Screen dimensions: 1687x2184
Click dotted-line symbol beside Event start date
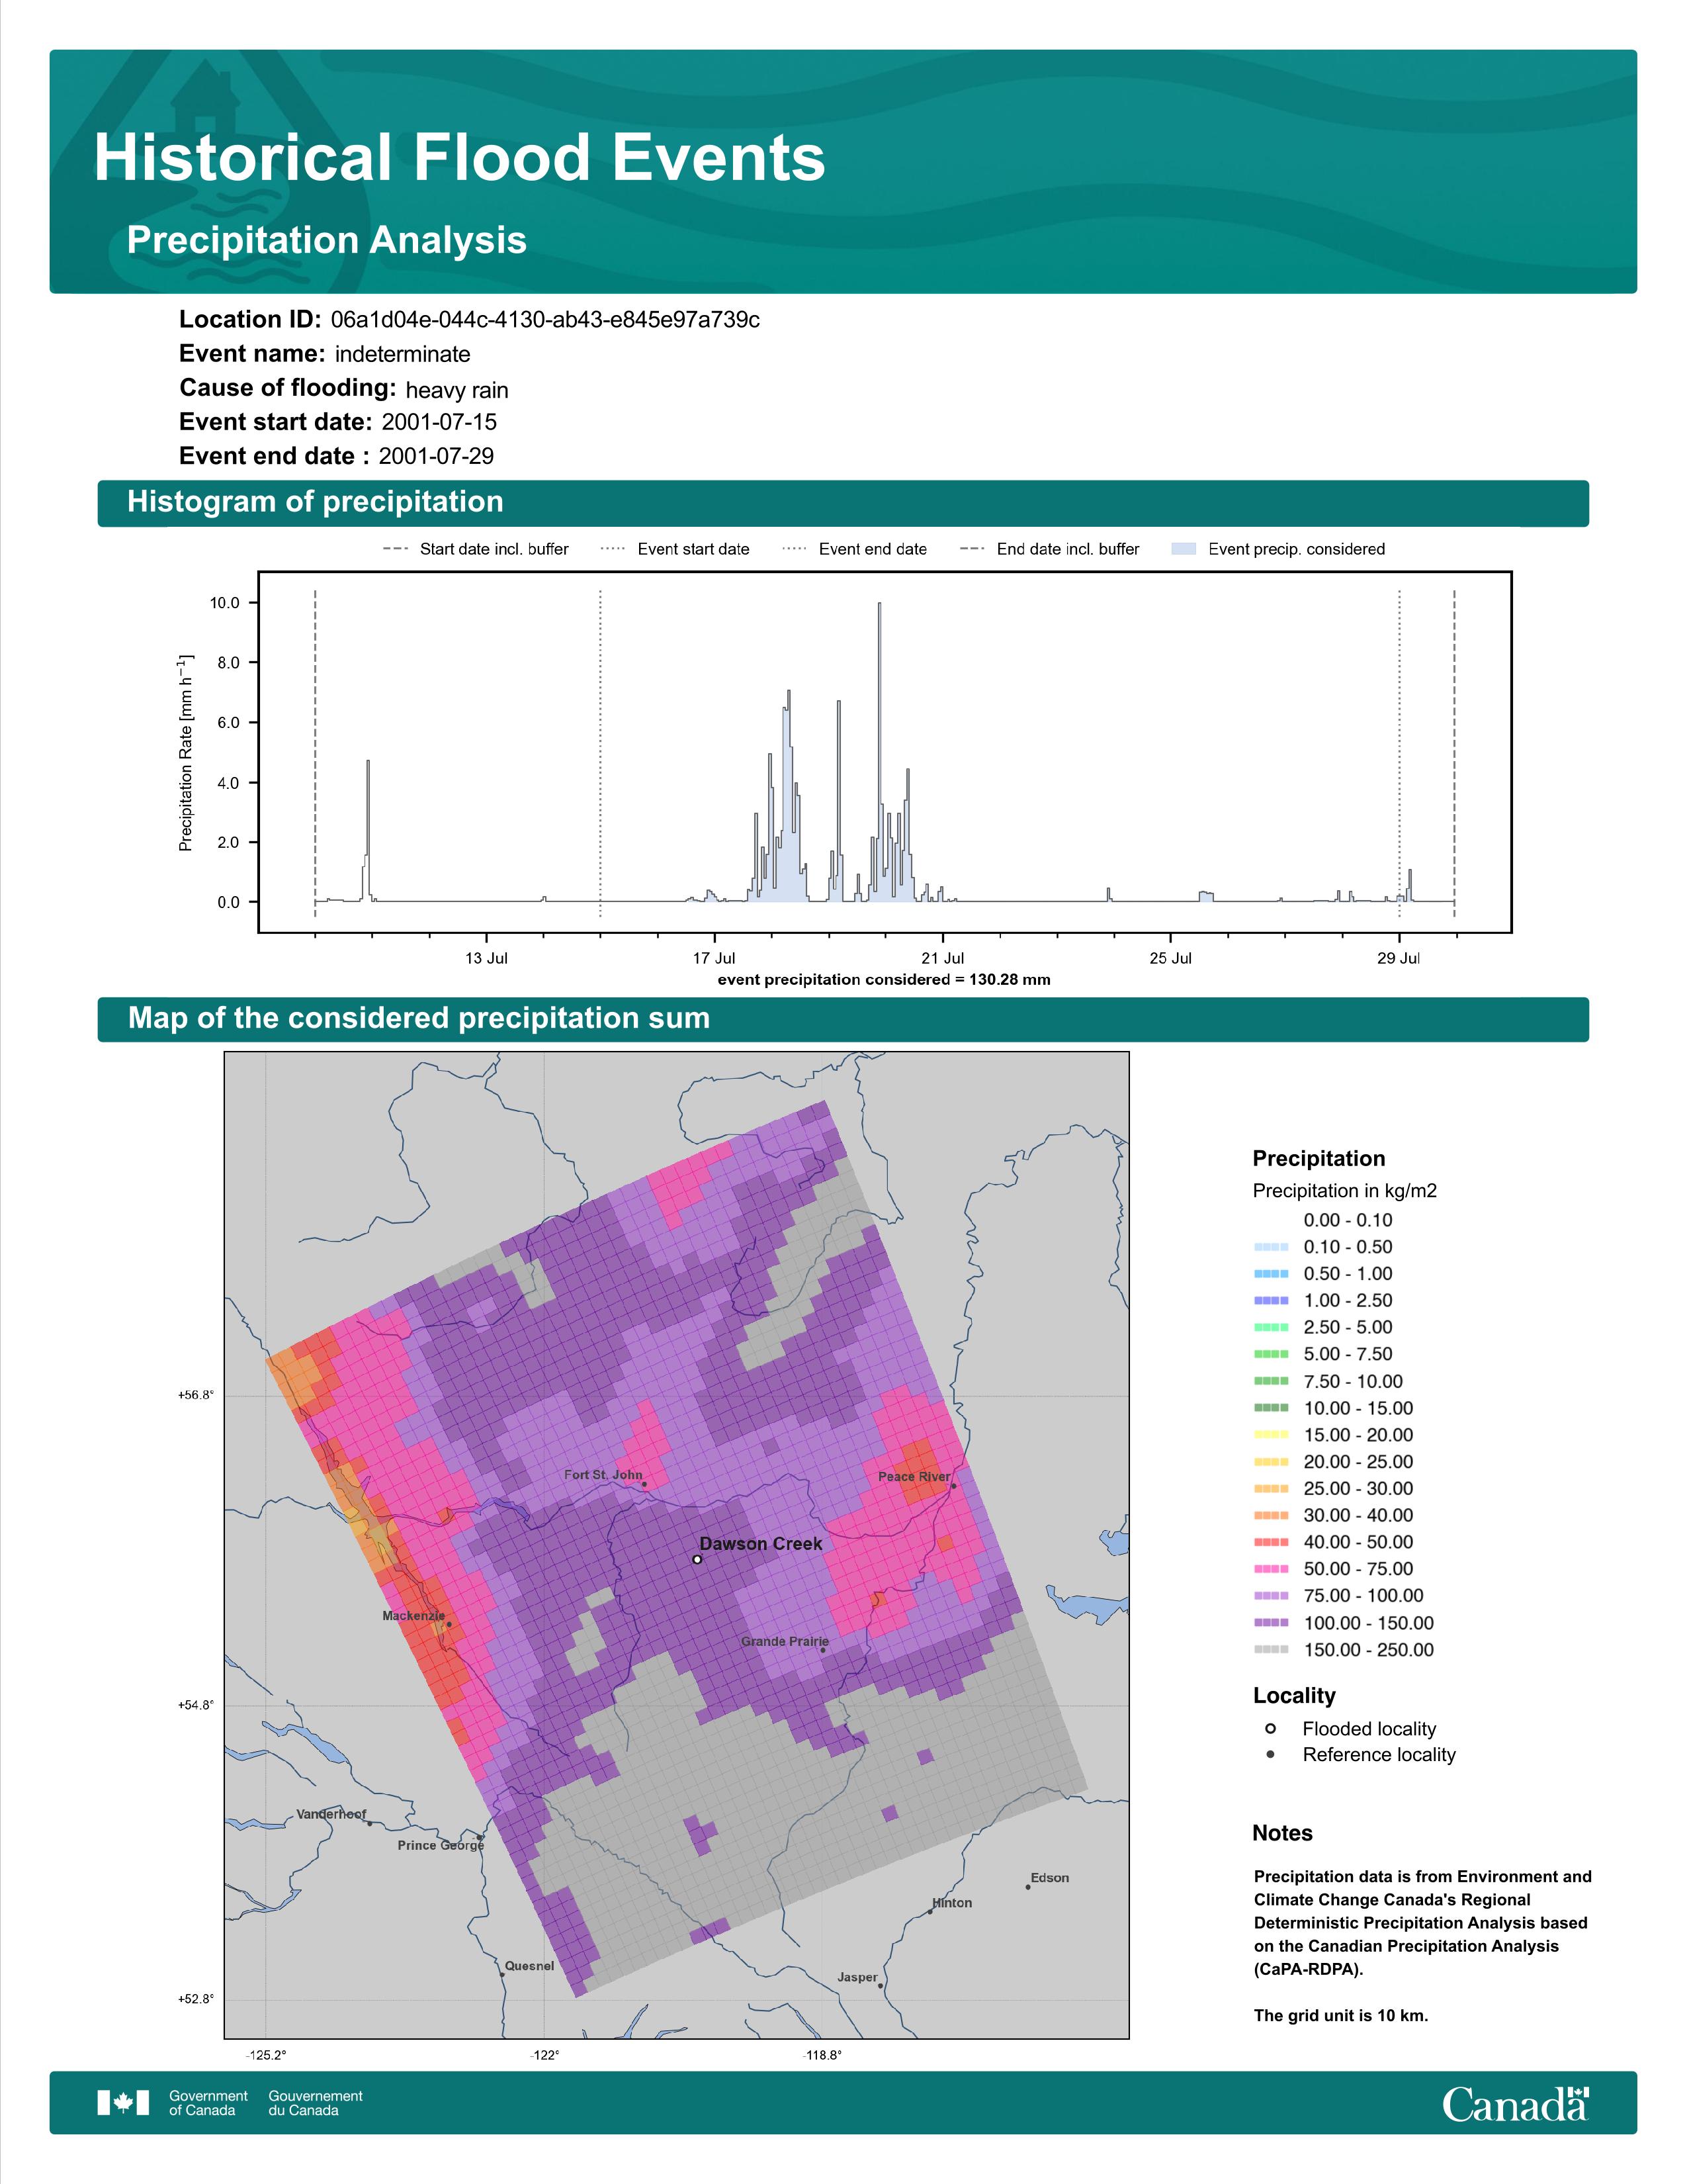point(613,549)
